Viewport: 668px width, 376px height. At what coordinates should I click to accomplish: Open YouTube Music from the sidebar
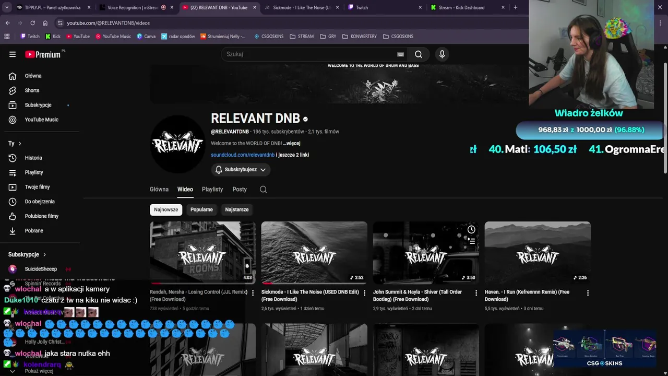point(40,120)
